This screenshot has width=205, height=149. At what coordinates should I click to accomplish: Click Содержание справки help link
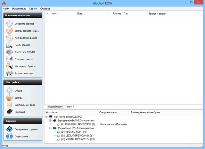point(26,129)
